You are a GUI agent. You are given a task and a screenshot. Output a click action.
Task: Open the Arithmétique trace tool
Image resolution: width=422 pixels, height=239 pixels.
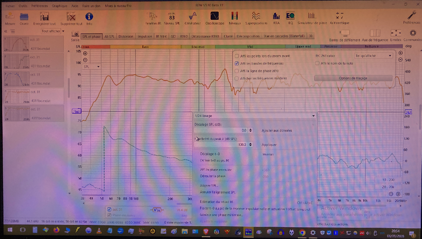pyautogui.click(x=339, y=19)
